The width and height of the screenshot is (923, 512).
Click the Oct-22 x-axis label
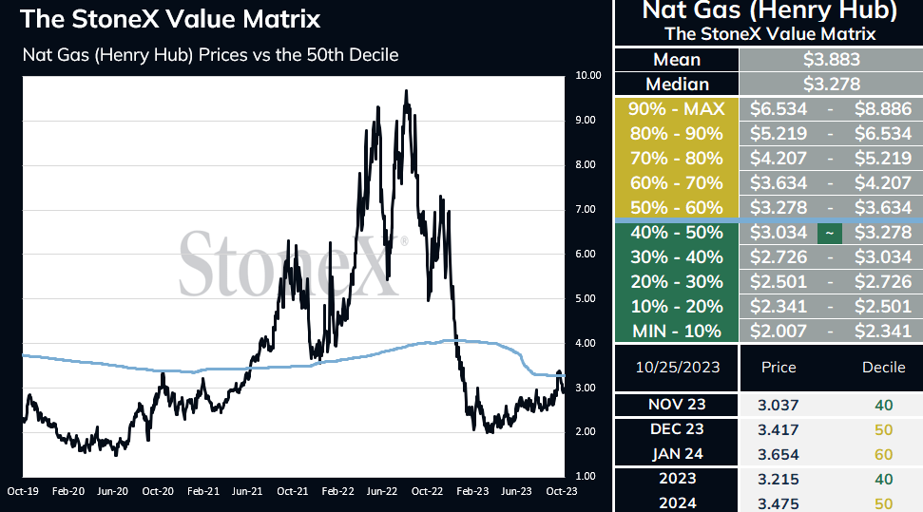(x=427, y=491)
